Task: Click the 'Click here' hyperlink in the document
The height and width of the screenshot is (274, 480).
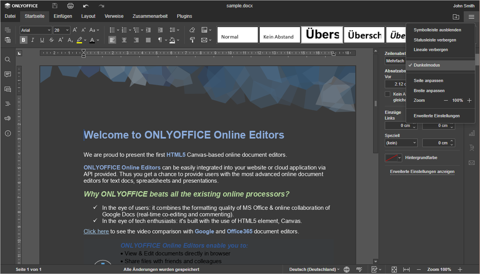Action: coord(96,231)
